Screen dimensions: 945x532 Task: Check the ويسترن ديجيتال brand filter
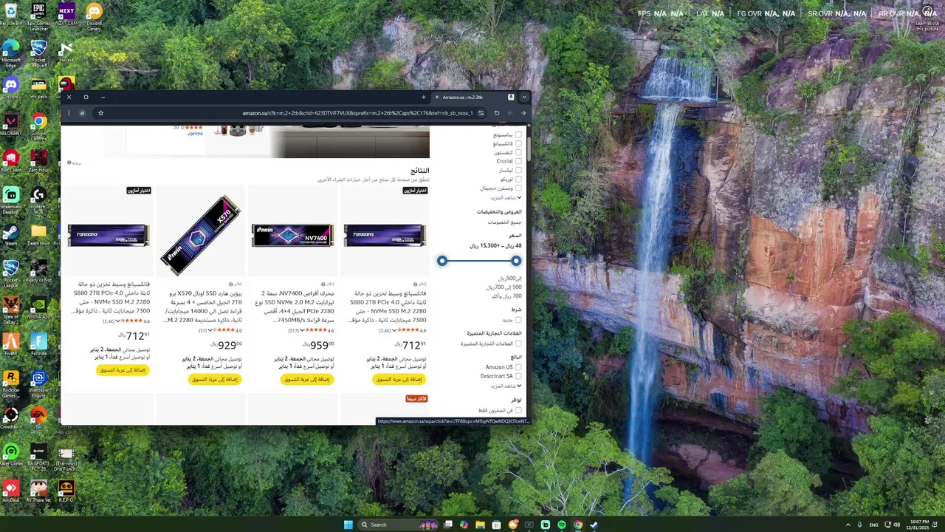pyautogui.click(x=518, y=188)
